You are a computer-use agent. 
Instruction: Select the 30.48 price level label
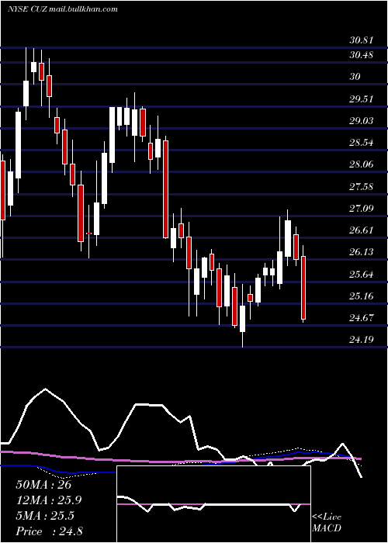(x=362, y=55)
